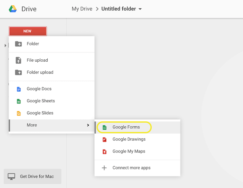Image resolution: width=243 pixels, height=188 pixels.
Task: Expand the More submenu arrow
Action: point(88,125)
